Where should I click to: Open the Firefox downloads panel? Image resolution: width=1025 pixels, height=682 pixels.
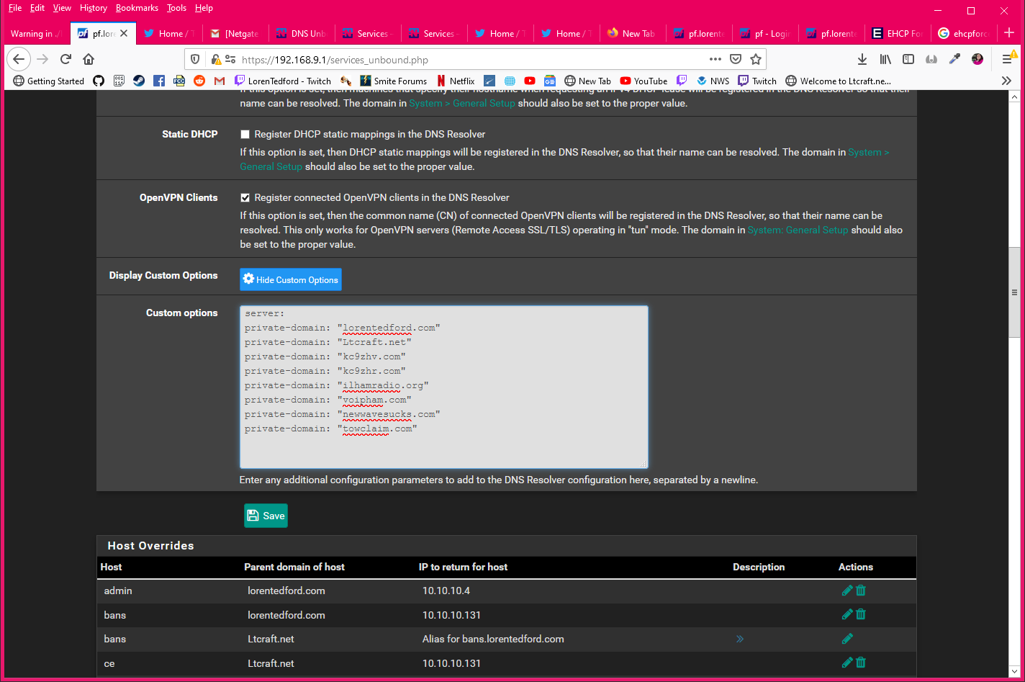pos(862,59)
